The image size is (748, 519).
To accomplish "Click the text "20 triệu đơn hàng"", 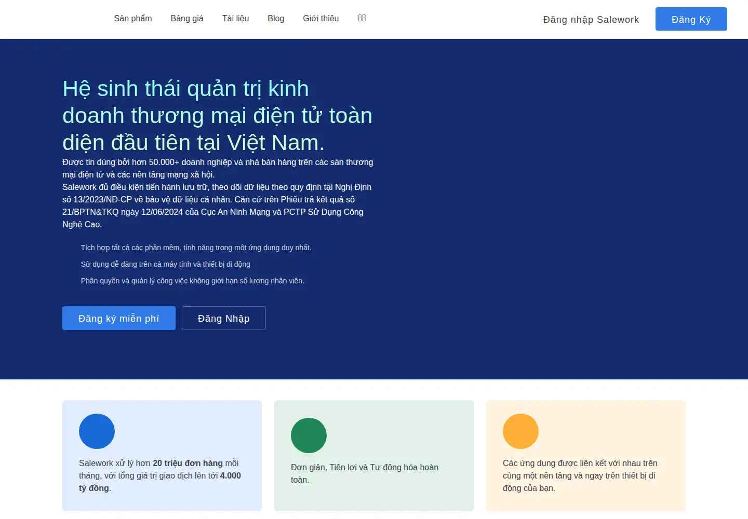I will pyautogui.click(x=188, y=463).
